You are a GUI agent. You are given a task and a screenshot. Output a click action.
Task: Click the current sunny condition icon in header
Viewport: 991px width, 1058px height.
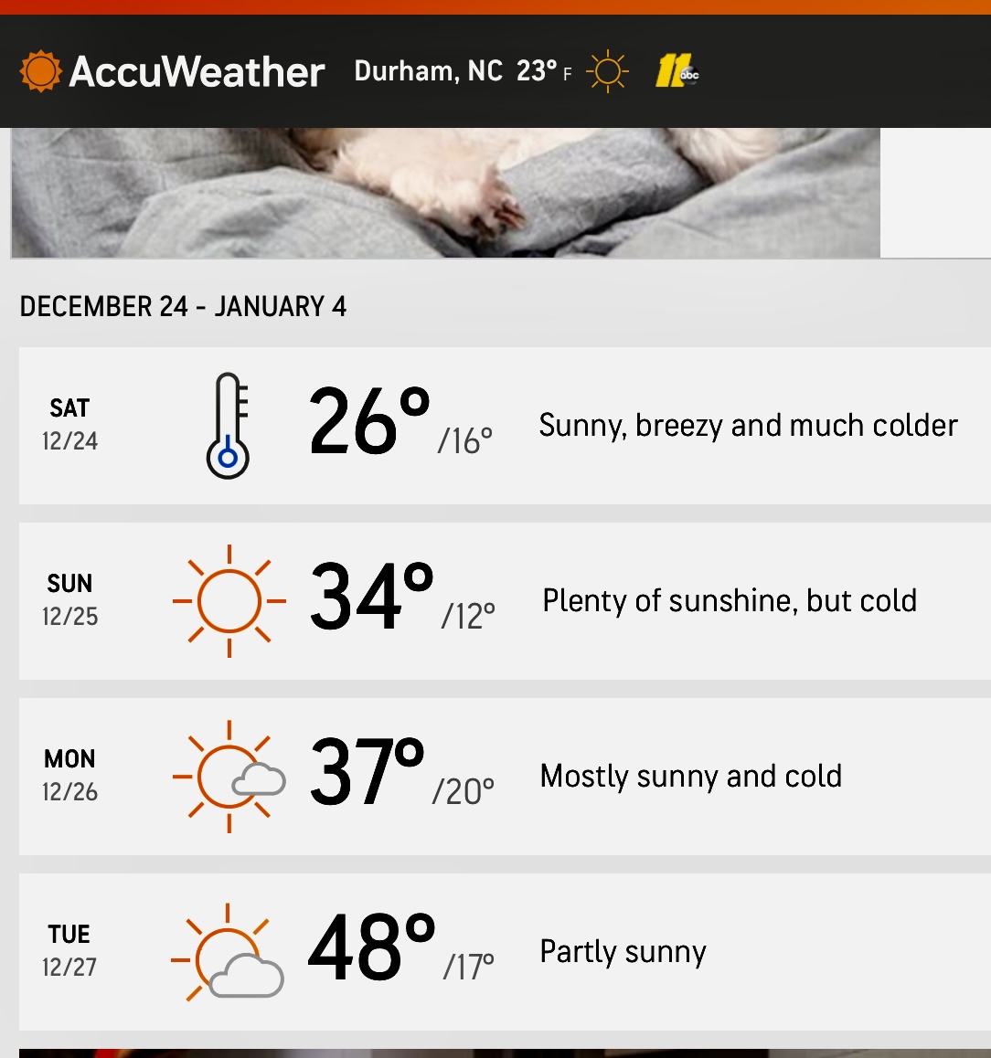[x=607, y=71]
